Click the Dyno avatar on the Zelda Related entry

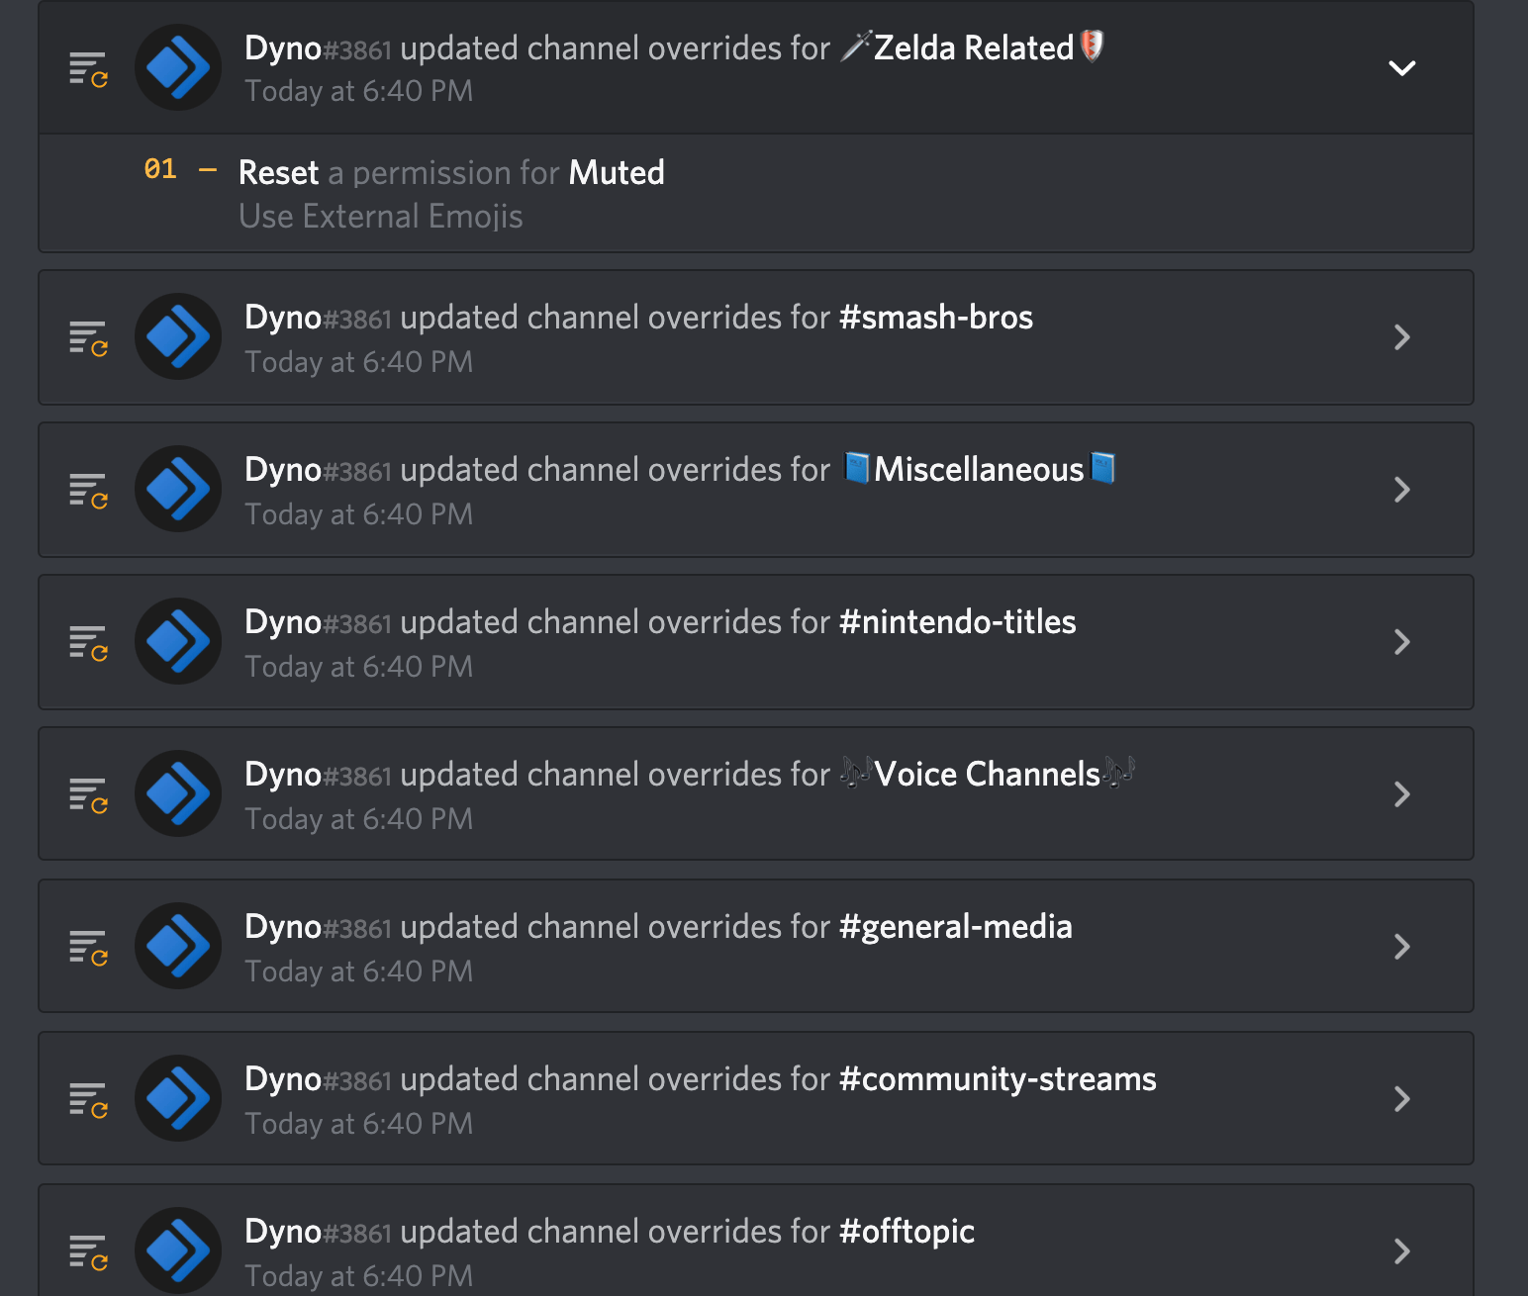pyautogui.click(x=178, y=67)
